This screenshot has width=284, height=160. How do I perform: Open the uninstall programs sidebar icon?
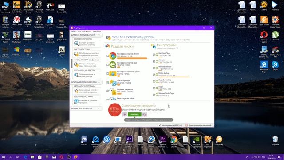pyautogui.click(x=76, y=101)
